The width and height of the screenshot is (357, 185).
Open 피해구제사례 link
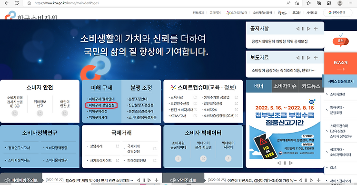coord(98,117)
